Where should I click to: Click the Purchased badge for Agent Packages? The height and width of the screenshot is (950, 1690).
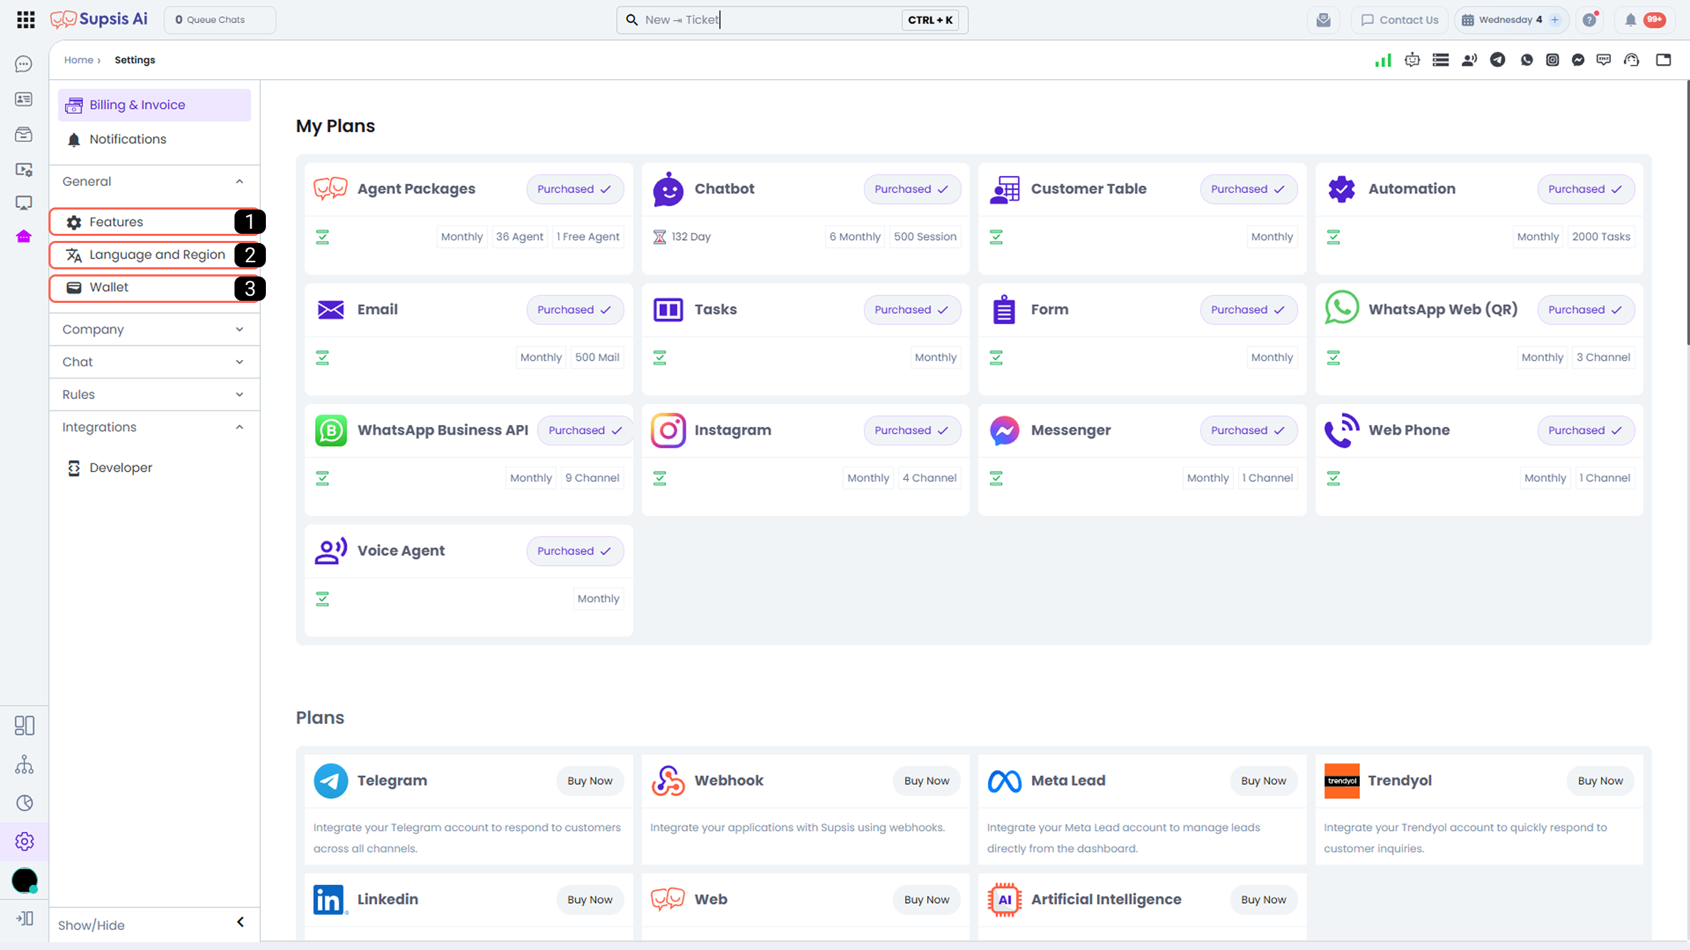(575, 189)
